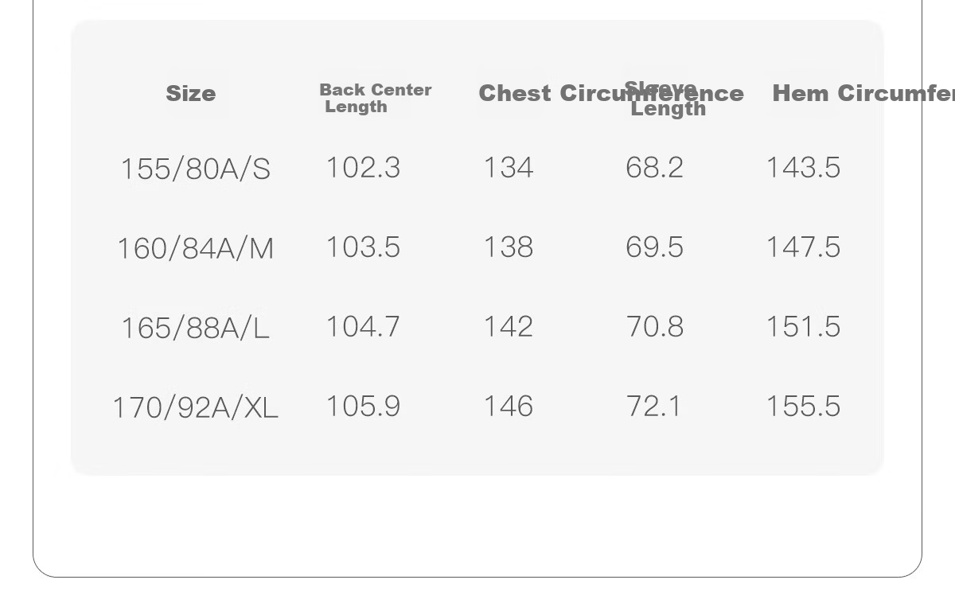Click hem circumference value 151.5
Viewport: 955px width, 611px height.
click(803, 327)
